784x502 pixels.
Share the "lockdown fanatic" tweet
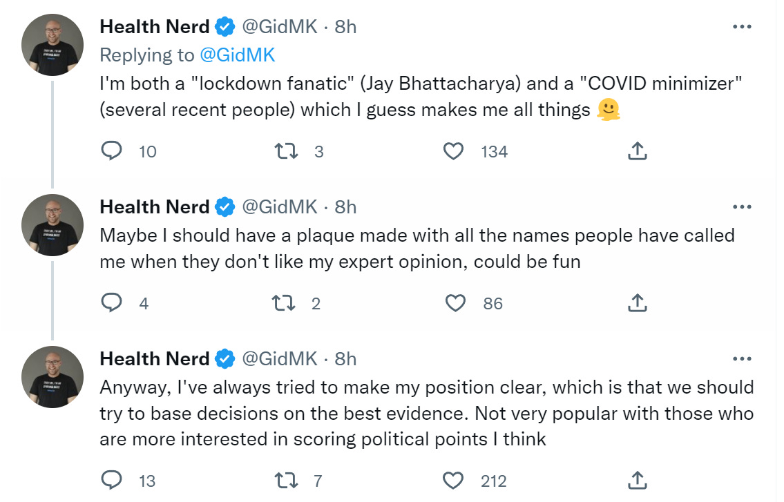click(x=637, y=151)
